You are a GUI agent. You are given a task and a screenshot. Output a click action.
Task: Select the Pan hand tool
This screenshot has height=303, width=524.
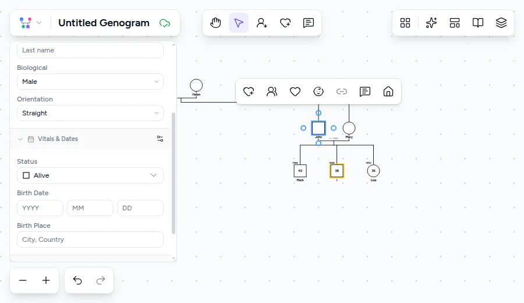coord(215,23)
